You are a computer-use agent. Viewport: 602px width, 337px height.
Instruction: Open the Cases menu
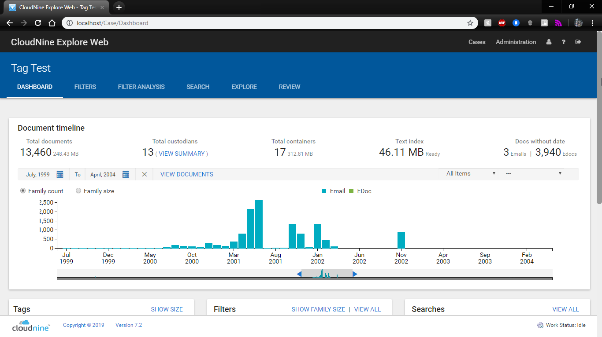click(477, 42)
